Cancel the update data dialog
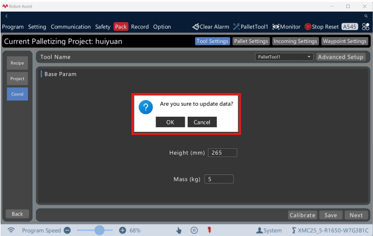Screen dimensions: 373x236 point(202,122)
